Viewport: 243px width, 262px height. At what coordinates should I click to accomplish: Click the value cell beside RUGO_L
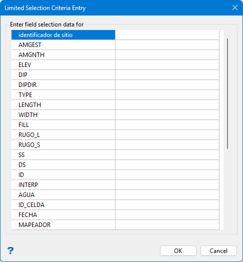point(167,135)
